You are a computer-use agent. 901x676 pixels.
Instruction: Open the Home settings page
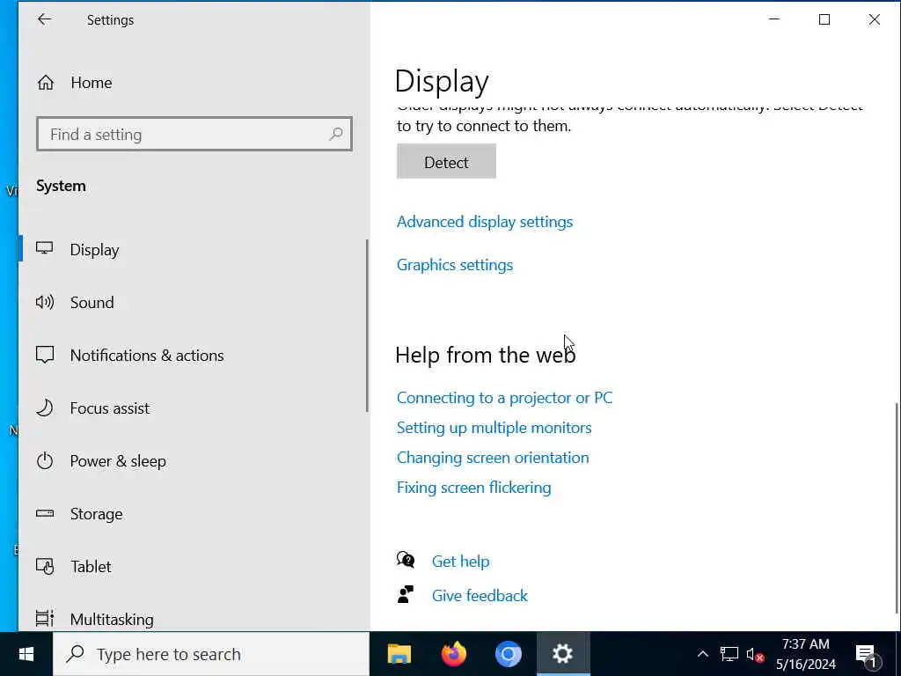pos(92,83)
